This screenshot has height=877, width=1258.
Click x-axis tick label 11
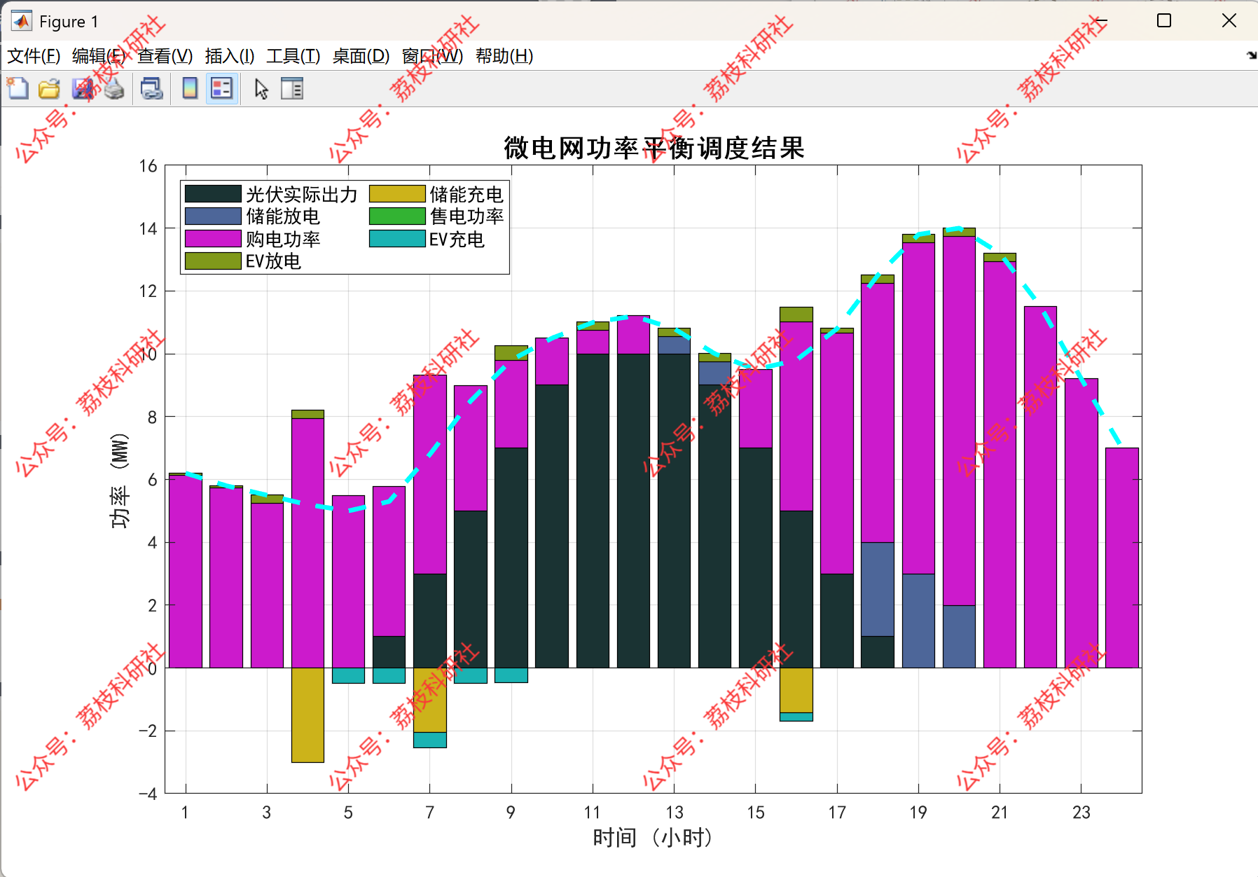(592, 813)
